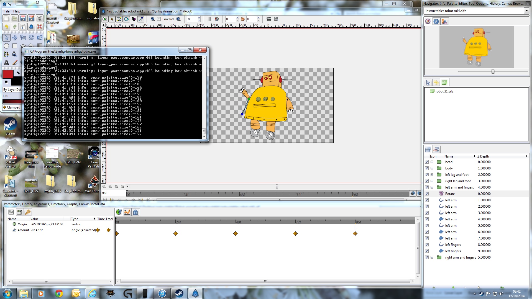Toggle visibility of Rotate layer
Viewport: 532px width, 299px height.
pos(427,194)
